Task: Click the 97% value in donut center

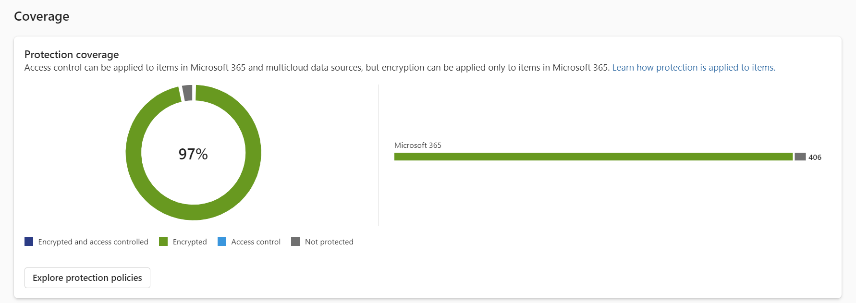Action: (x=193, y=154)
